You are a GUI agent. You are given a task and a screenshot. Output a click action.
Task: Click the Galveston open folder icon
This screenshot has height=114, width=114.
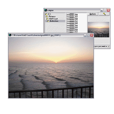click(x=48, y=21)
